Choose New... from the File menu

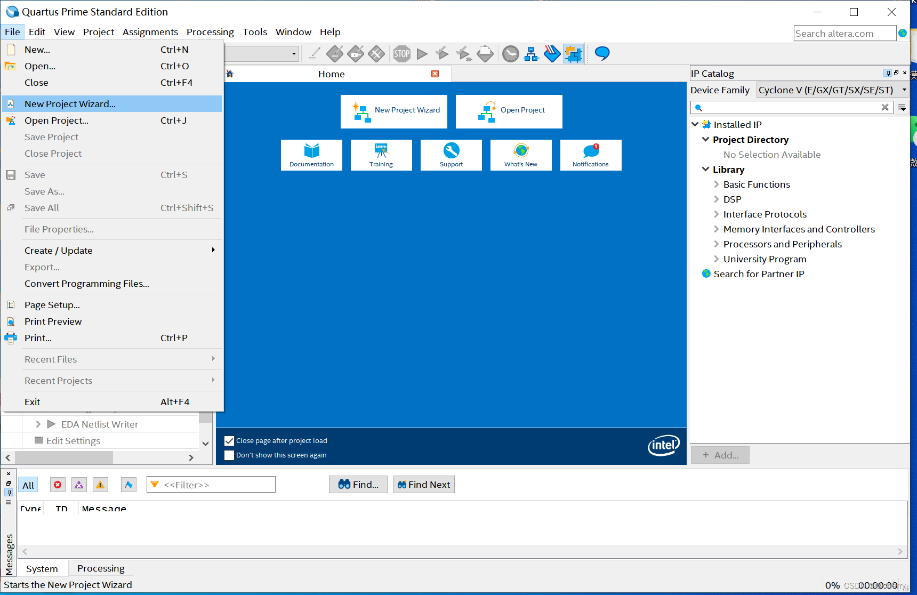pos(112,49)
